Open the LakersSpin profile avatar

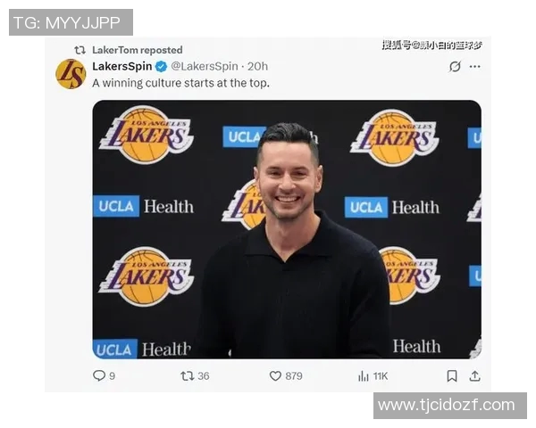[71, 74]
